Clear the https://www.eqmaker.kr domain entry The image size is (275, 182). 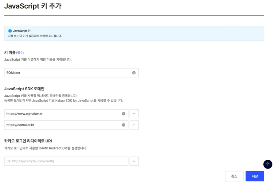click(x=123, y=114)
